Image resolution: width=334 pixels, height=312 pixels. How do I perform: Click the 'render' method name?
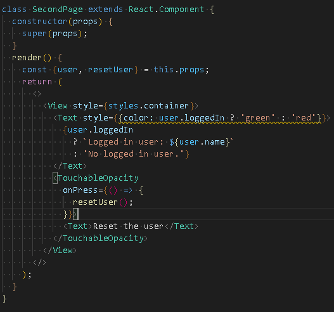tap(27, 58)
